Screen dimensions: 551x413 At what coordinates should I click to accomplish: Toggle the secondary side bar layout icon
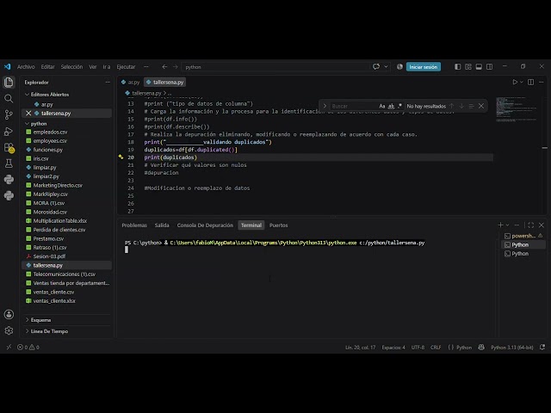[489, 67]
